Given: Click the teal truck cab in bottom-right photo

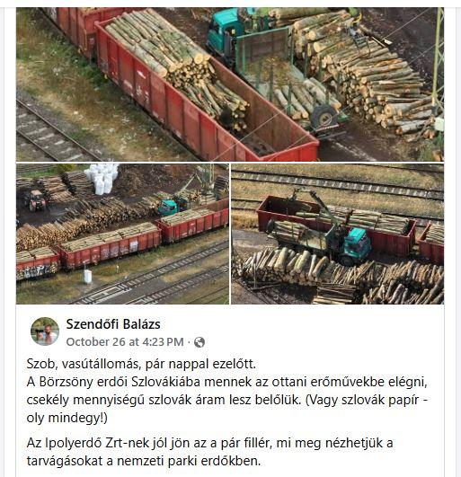Looking at the screenshot, I should point(358,244).
